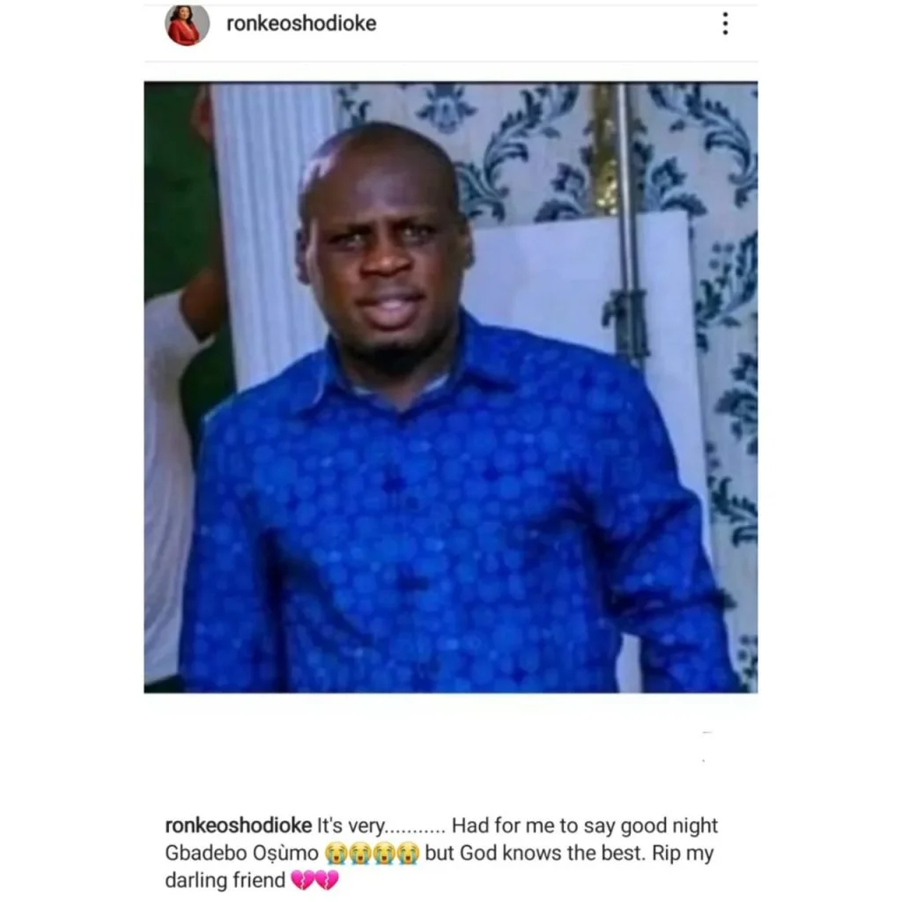This screenshot has height=902, width=902.
Task: Tap the posted photo of the man
Action: click(x=450, y=388)
